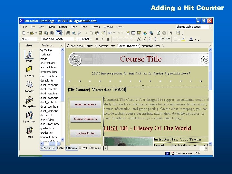232x174 pixels.
Task: Click the Search icon beside Save
Action: (x=46, y=33)
